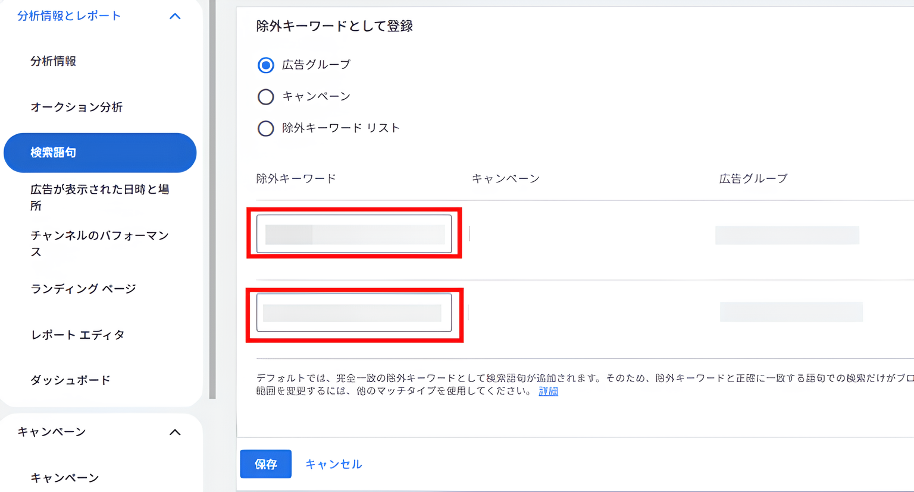Viewport: 914px width, 492px height.
Task: Collapse the キャンペーン sidebar section
Action: pos(174,432)
